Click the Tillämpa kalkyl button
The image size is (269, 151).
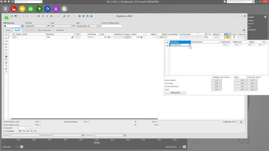tap(175, 92)
